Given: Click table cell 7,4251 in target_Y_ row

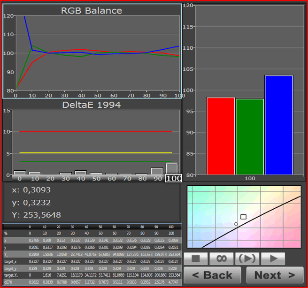Looking at the screenshot, I should [x=62, y=275].
